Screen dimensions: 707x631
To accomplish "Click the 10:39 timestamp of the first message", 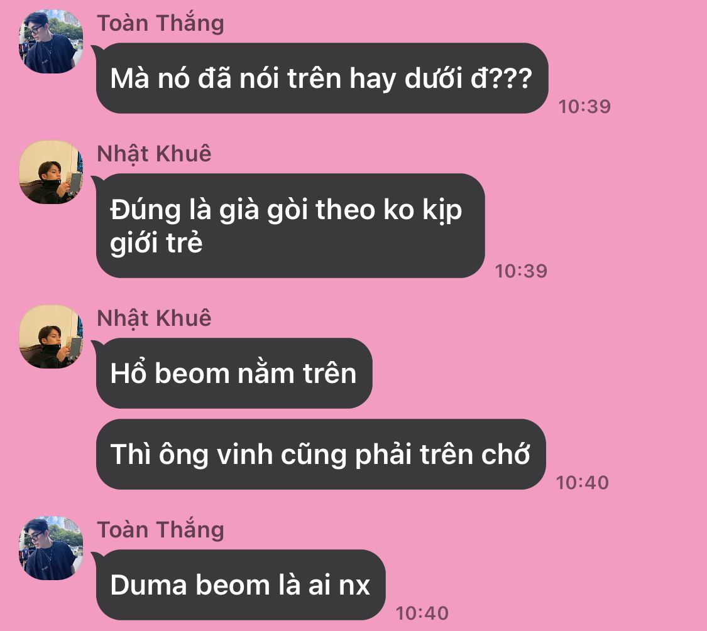I will click(584, 107).
